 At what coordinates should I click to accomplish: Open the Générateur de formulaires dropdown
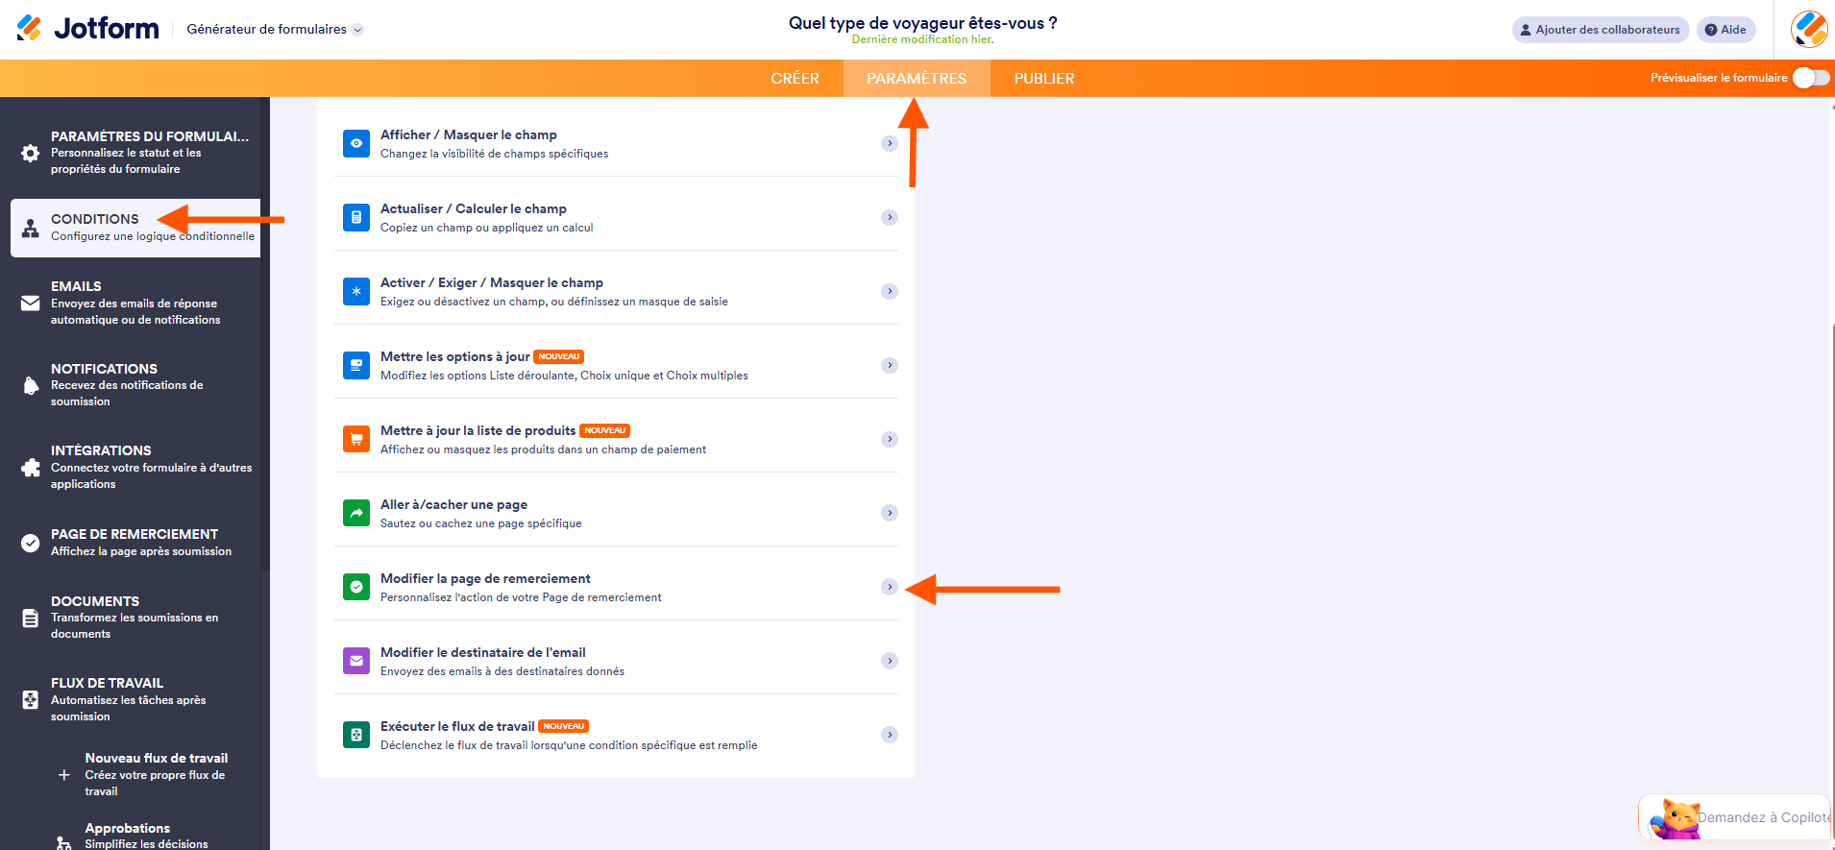click(x=275, y=30)
